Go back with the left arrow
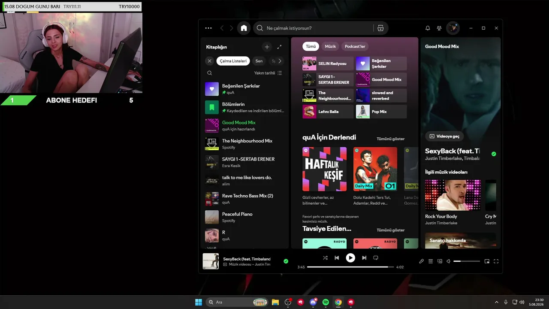The height and width of the screenshot is (309, 549). [x=222, y=28]
